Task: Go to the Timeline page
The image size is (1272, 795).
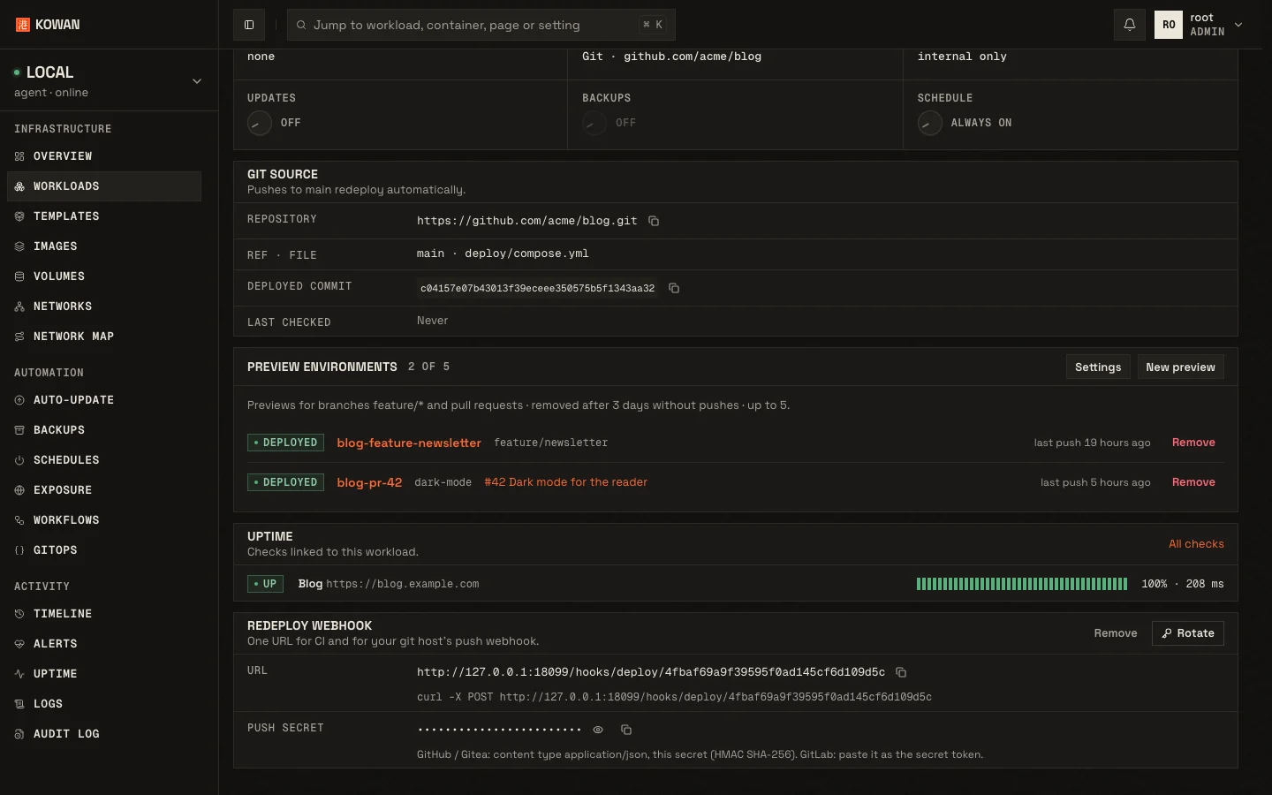Action: (x=104, y=614)
